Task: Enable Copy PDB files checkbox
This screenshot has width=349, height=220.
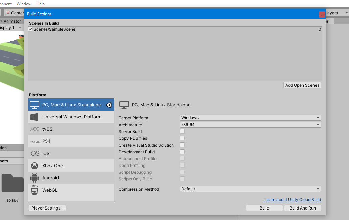Action: click(182, 138)
